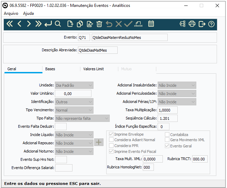Toggle Imprime Evento Fol Fiscal checkbox

(111, 152)
